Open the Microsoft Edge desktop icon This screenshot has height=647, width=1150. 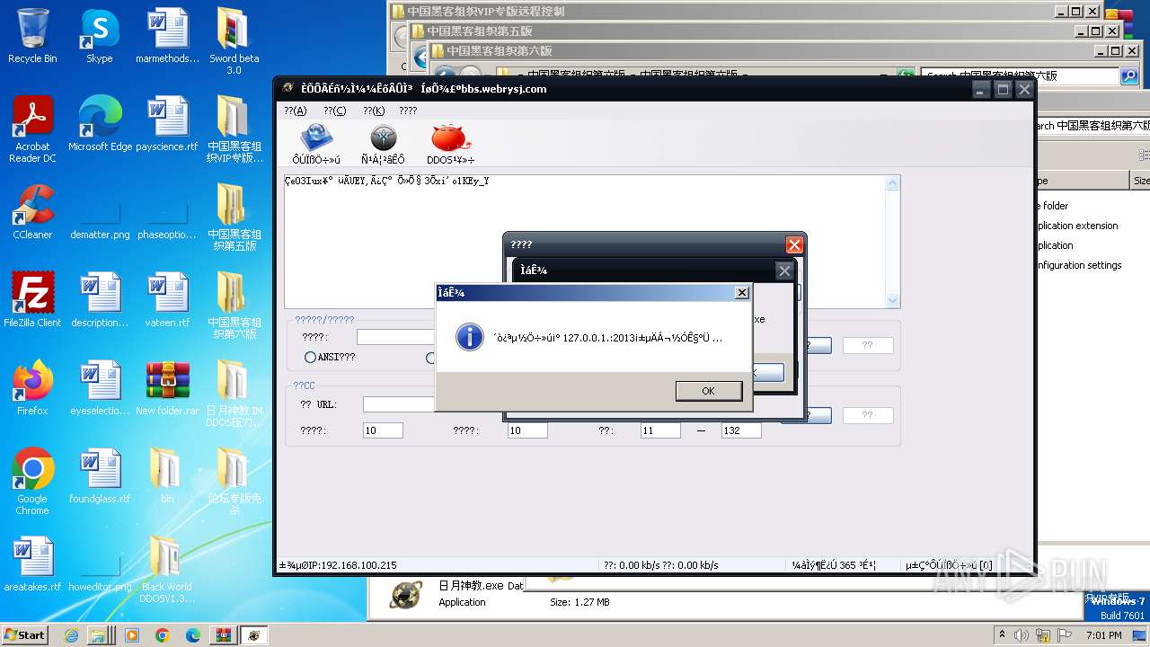100,125
